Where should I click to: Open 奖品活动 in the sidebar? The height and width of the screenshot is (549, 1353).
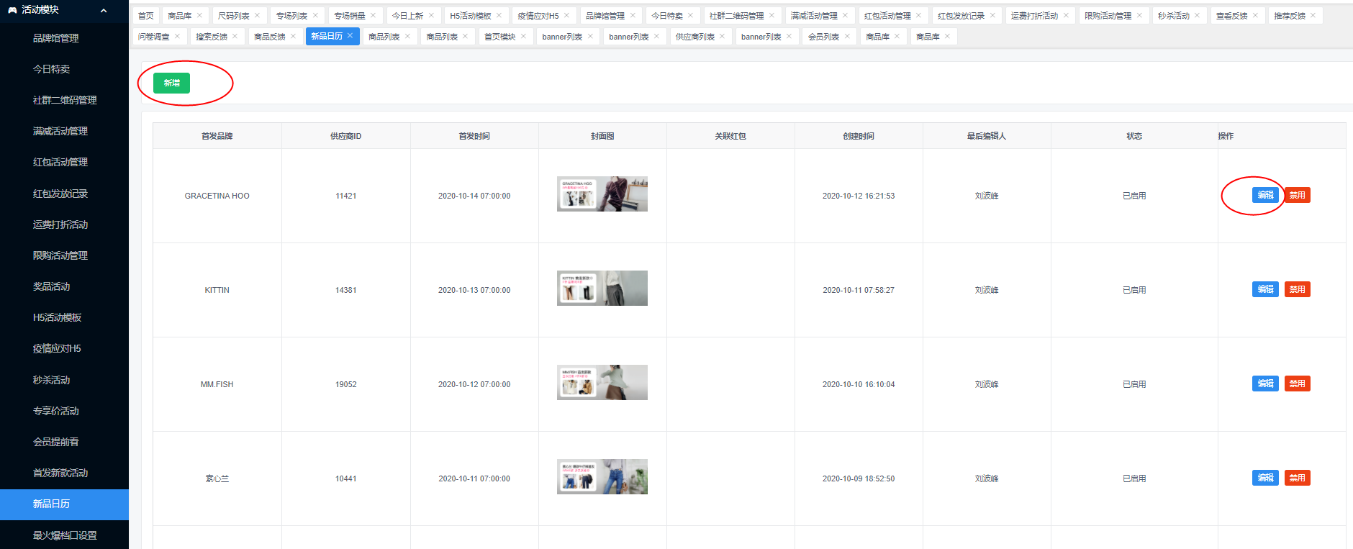(64, 286)
